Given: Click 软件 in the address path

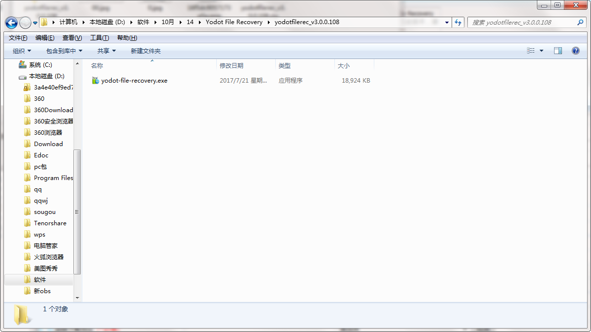Looking at the screenshot, I should click(143, 22).
